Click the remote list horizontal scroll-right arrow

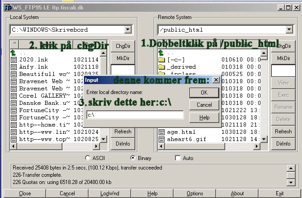(256, 146)
